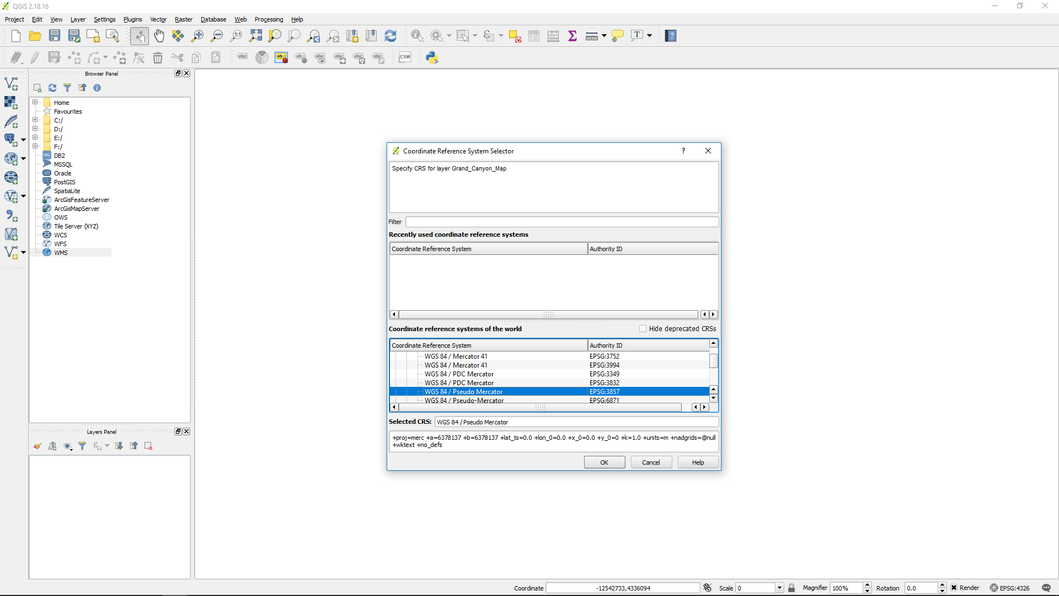Viewport: 1059px width, 596px height.
Task: Click the Refresh map icon
Action: [x=391, y=36]
